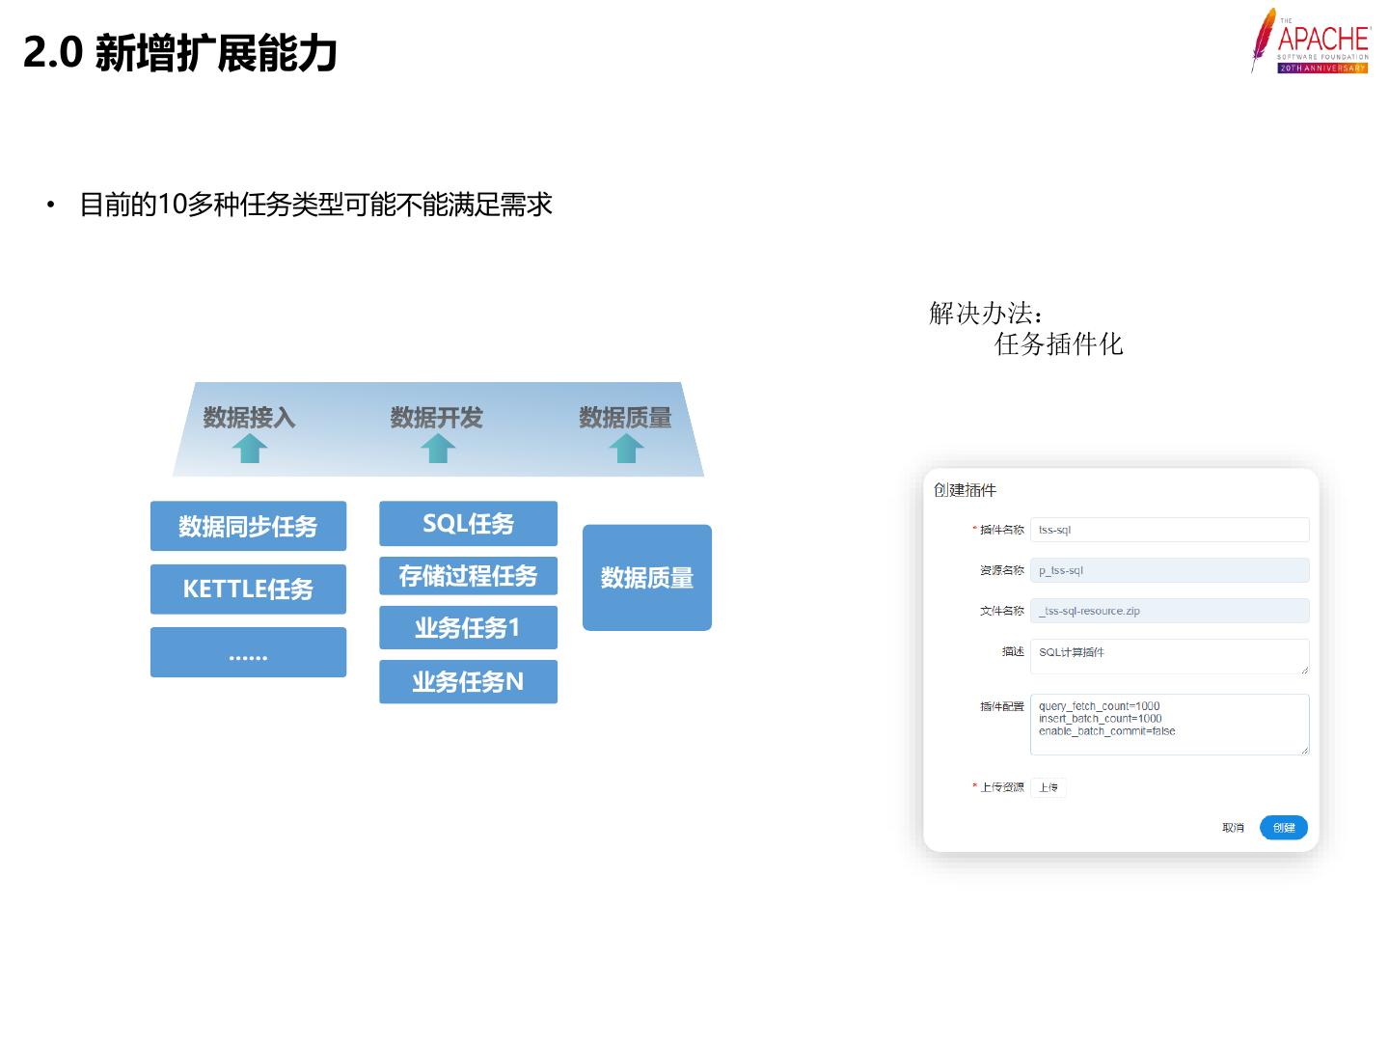Click the 插件配置 text area

(1169, 724)
